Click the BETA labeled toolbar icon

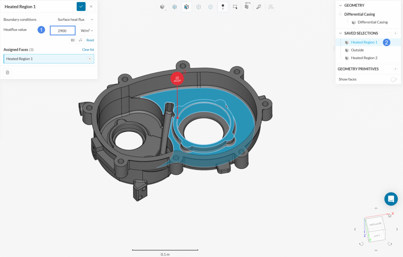click(x=247, y=7)
